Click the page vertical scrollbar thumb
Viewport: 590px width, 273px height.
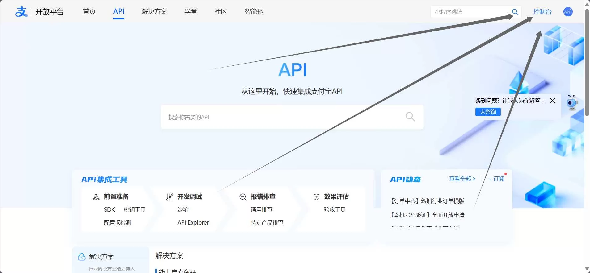(x=587, y=63)
